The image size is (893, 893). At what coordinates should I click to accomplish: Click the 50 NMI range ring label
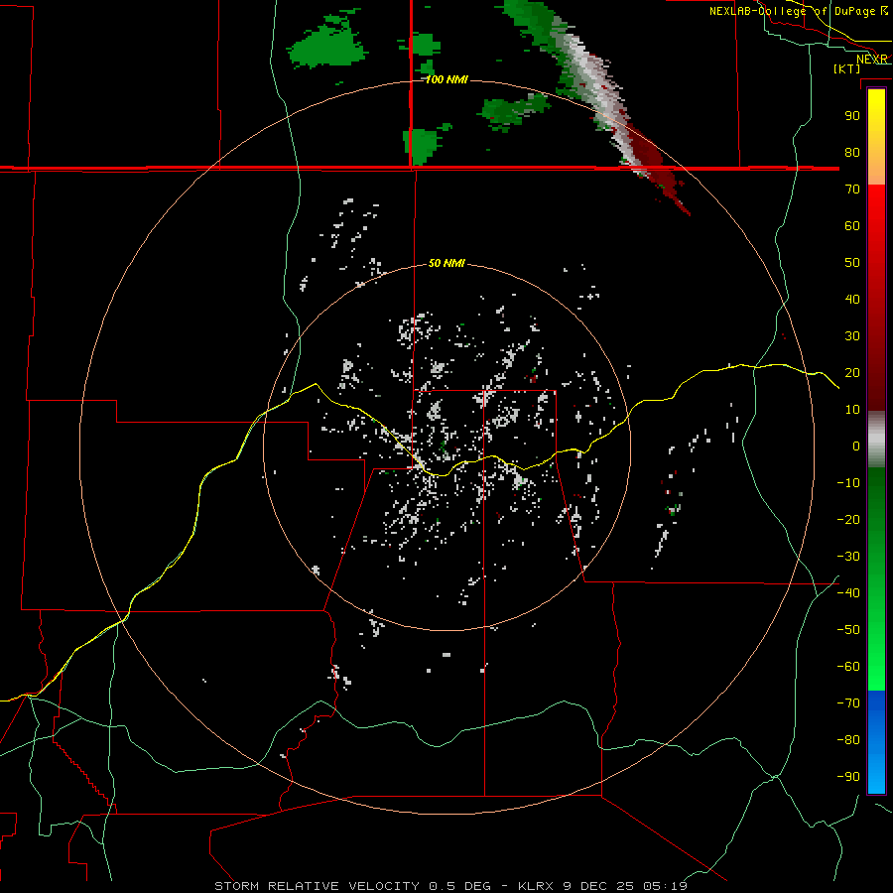coord(446,263)
